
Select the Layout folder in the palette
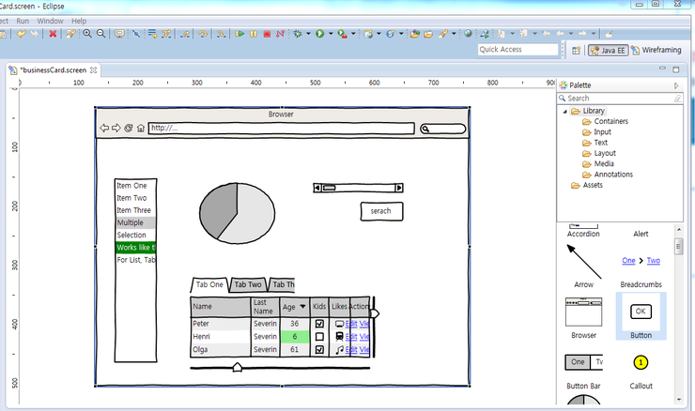point(599,153)
